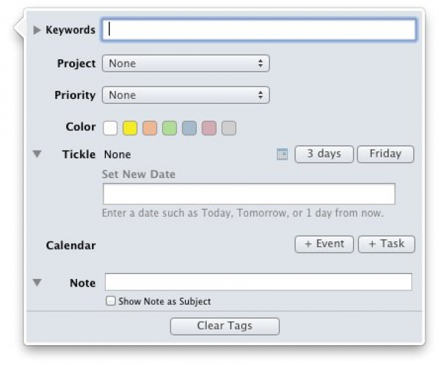Add a calendar Event
Viewport: 439px width, 365px height.
(x=324, y=244)
